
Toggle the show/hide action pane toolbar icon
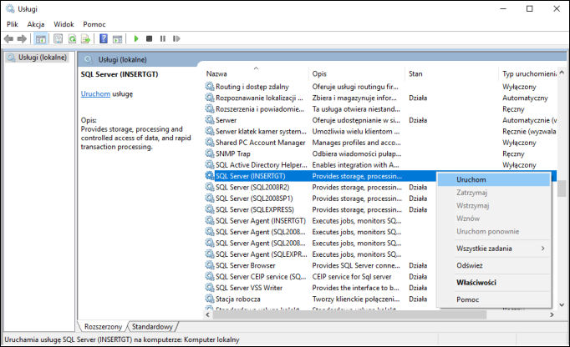point(117,38)
